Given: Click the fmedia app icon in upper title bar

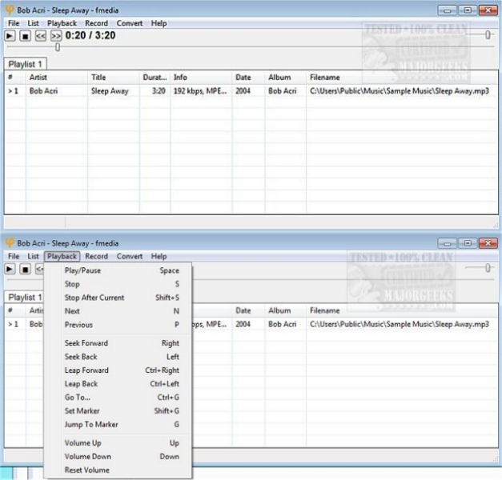Looking at the screenshot, I should tap(10, 10).
